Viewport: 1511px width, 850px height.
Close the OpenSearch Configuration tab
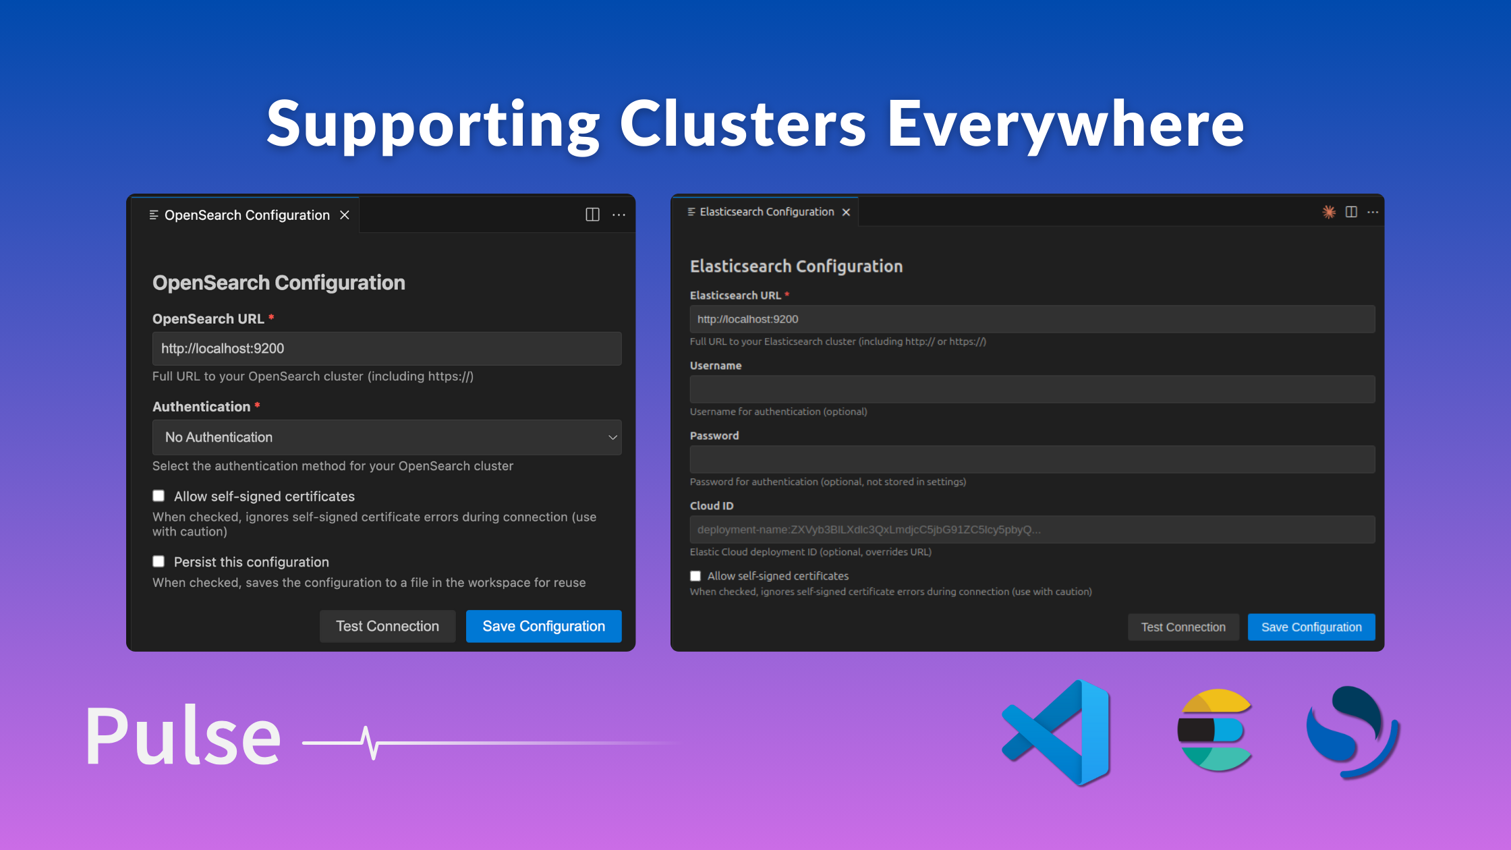[345, 215]
